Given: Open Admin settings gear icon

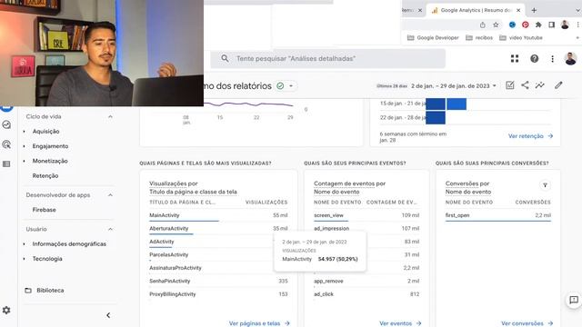Looking at the screenshot, I should [x=6, y=310].
